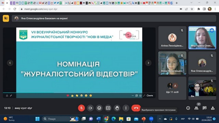Open the 'Ще 11 осіб' tile
219x123 pixels.
pyautogui.click(x=172, y=88)
